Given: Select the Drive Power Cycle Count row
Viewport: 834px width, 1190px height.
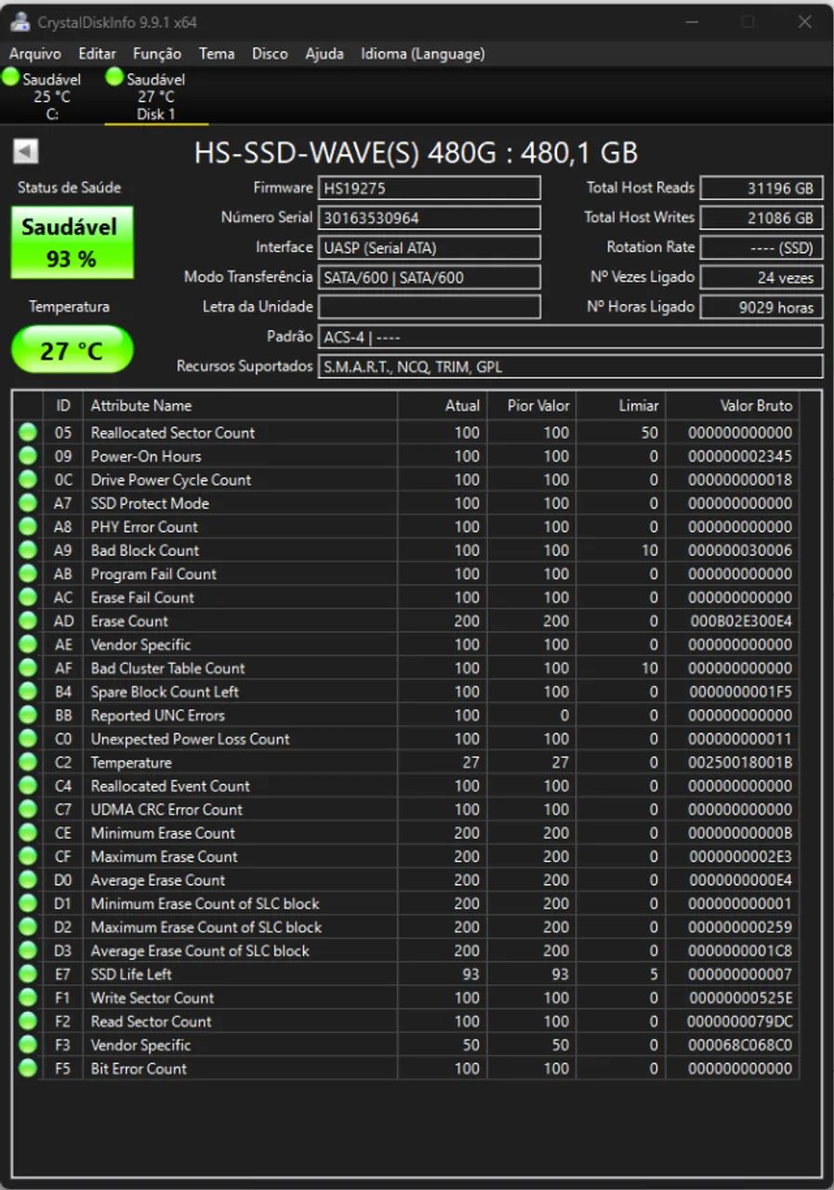Looking at the screenshot, I should point(406,480).
